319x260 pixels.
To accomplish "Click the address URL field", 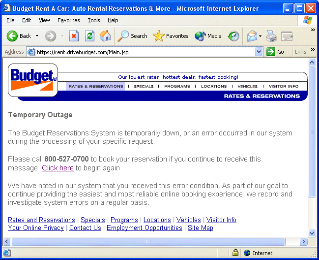I will tap(145, 52).
